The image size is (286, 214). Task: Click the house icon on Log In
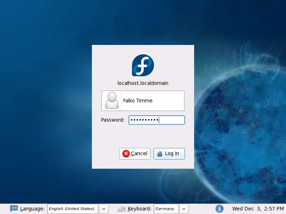160,154
